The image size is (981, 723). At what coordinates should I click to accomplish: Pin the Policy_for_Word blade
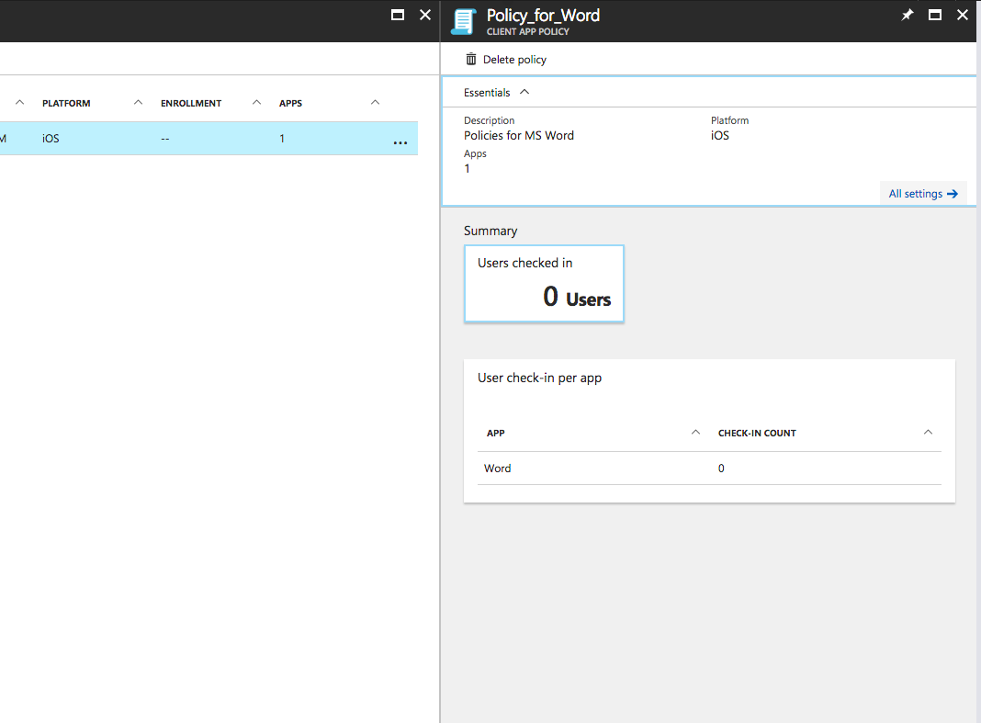click(908, 15)
